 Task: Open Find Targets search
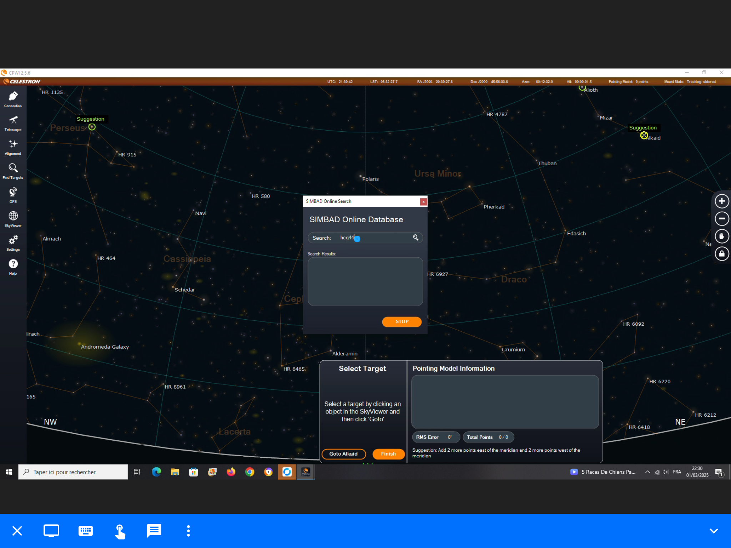[13, 171]
